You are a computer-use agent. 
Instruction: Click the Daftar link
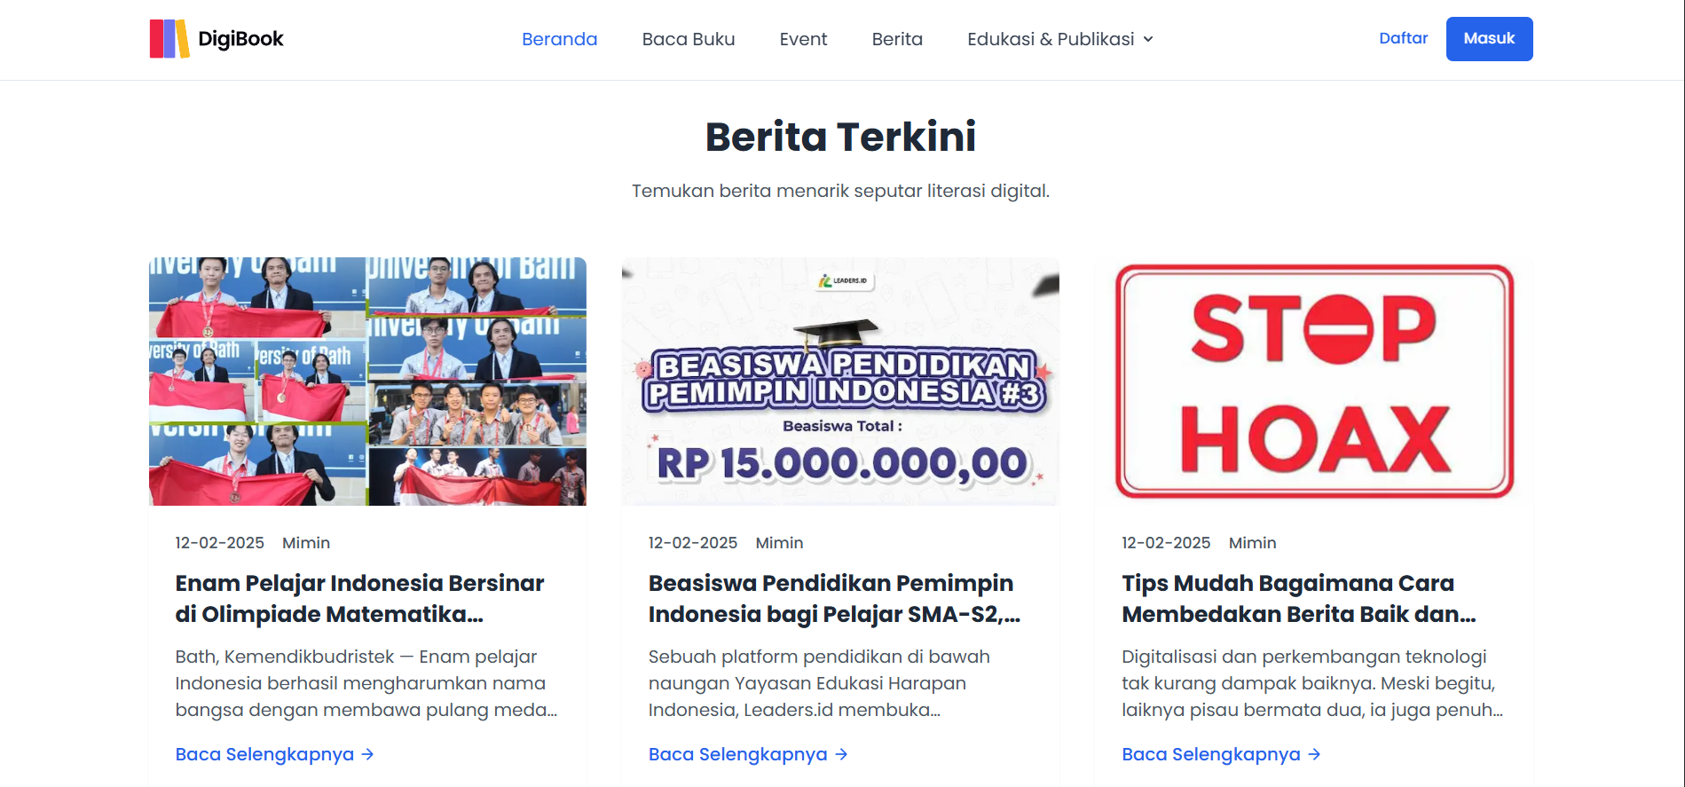coord(1404,38)
